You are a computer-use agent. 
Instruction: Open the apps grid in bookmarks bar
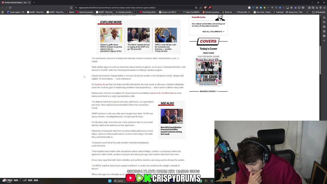3,12
